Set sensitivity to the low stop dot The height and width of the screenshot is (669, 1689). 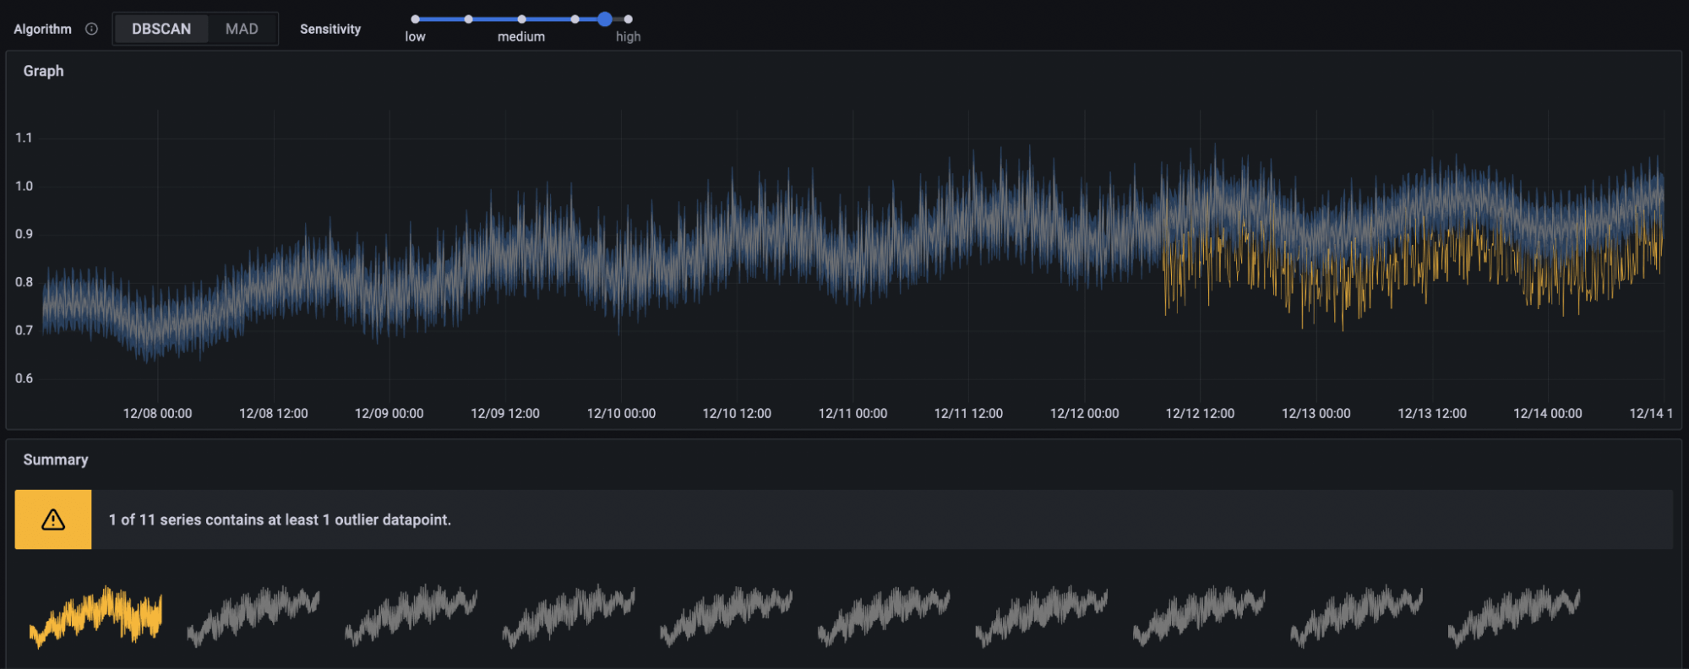pos(416,19)
